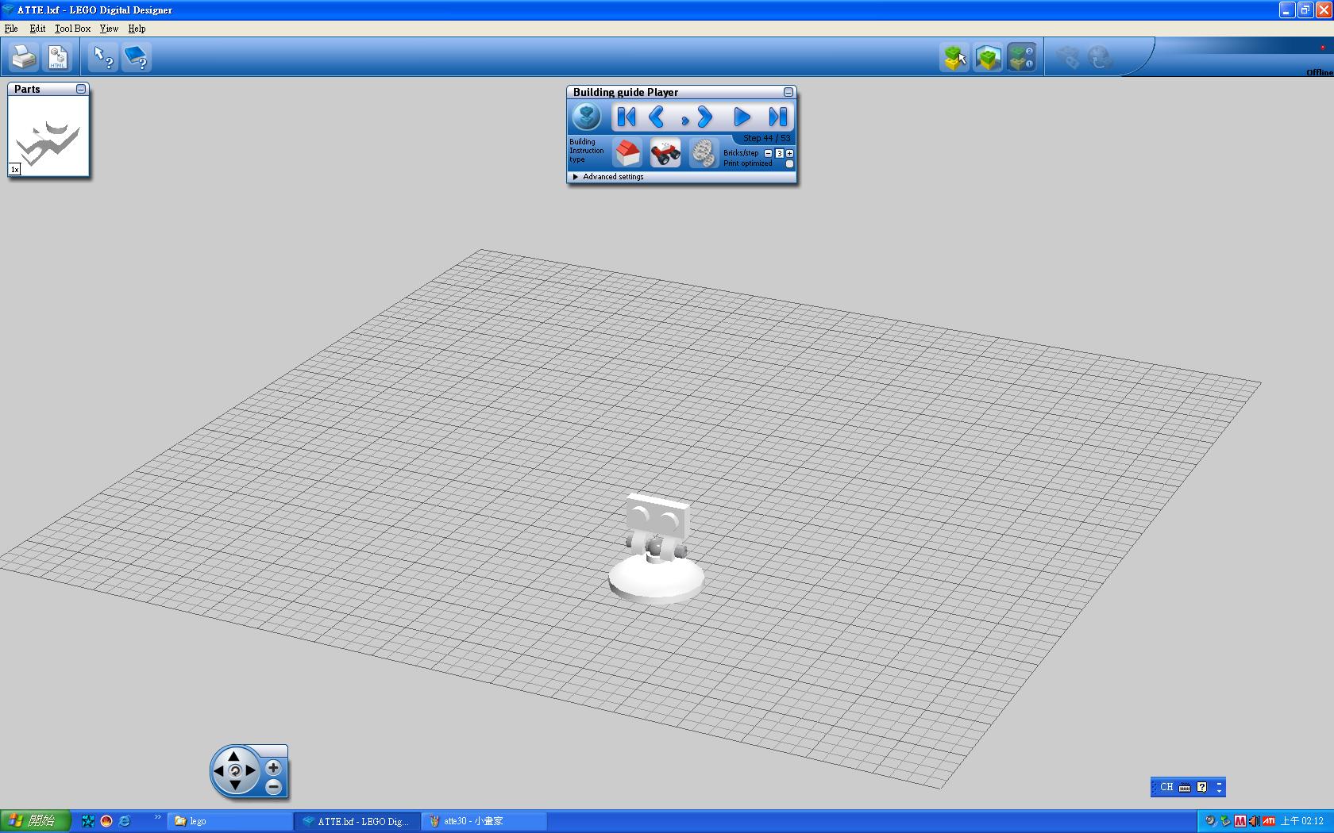Choose house building instruction type
The height and width of the screenshot is (833, 1334).
627,152
